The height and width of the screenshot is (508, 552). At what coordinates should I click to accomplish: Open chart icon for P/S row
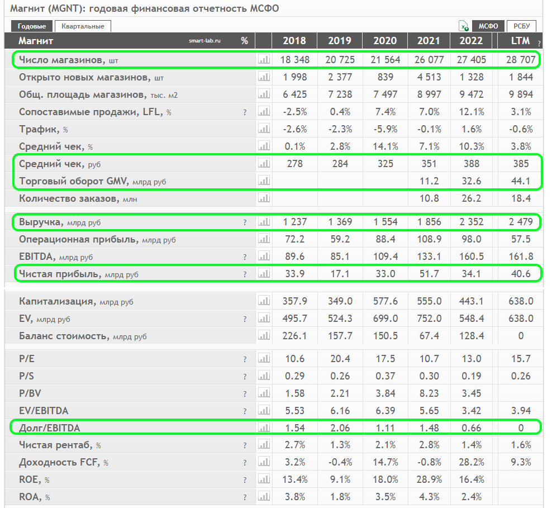click(x=264, y=376)
